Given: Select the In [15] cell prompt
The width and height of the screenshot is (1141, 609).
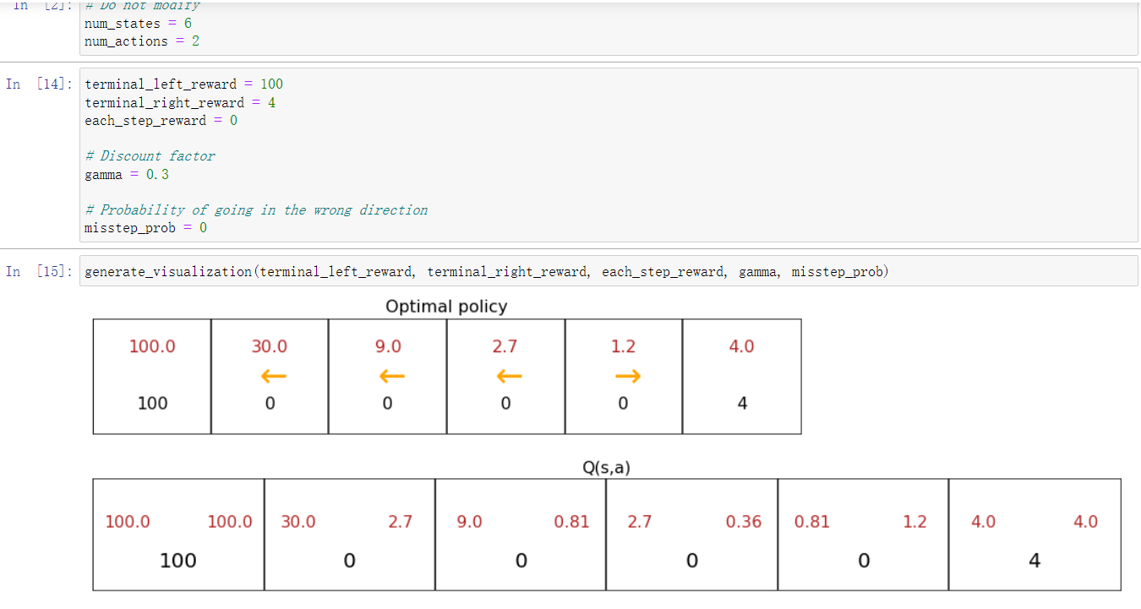Looking at the screenshot, I should (x=40, y=271).
